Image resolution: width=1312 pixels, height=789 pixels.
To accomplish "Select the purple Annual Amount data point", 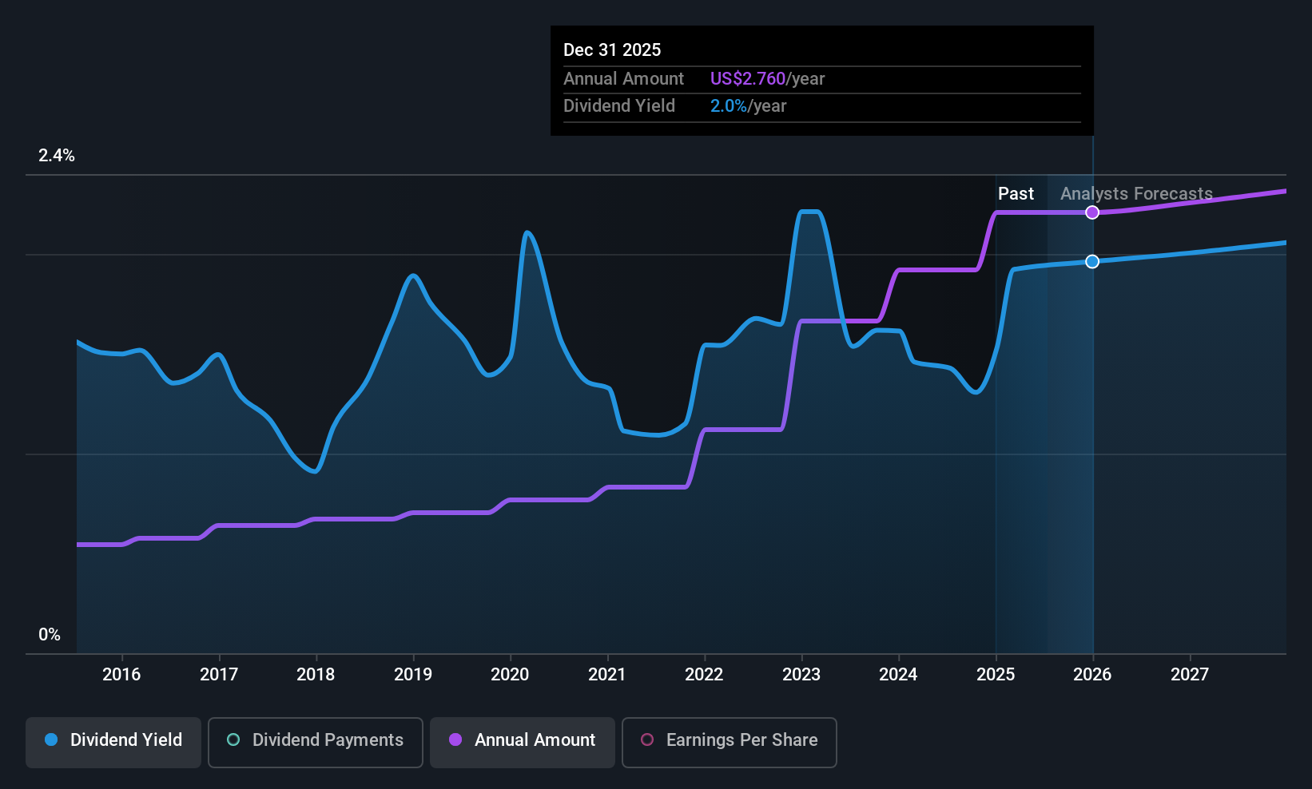I will point(1092,212).
